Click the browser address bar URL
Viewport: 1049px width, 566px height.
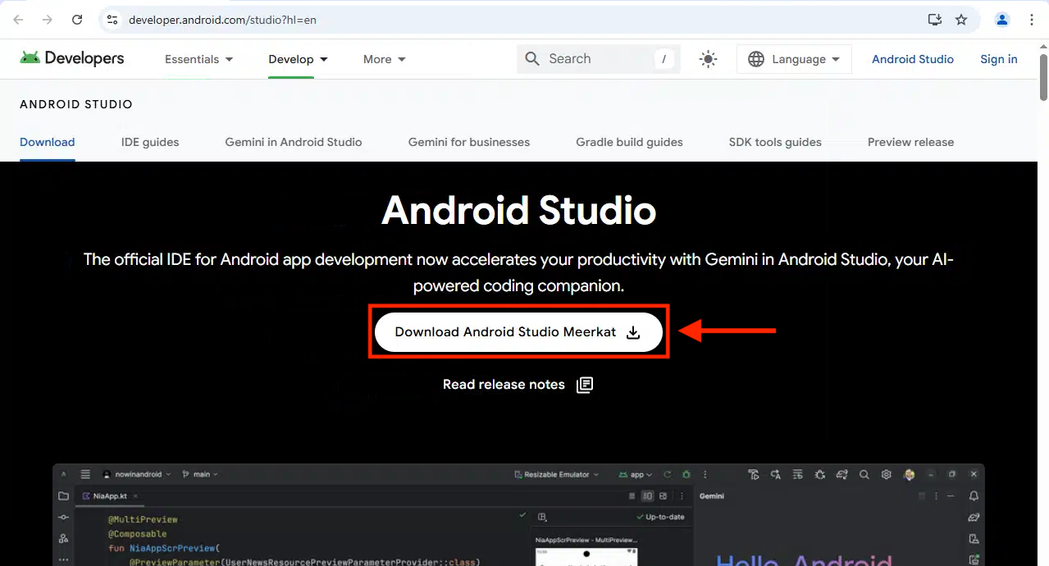pyautogui.click(x=222, y=20)
